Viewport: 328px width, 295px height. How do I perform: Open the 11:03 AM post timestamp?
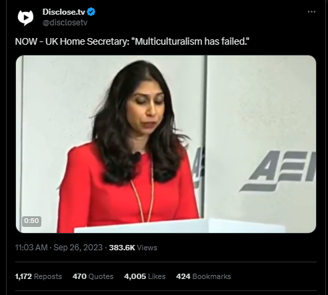point(31,248)
